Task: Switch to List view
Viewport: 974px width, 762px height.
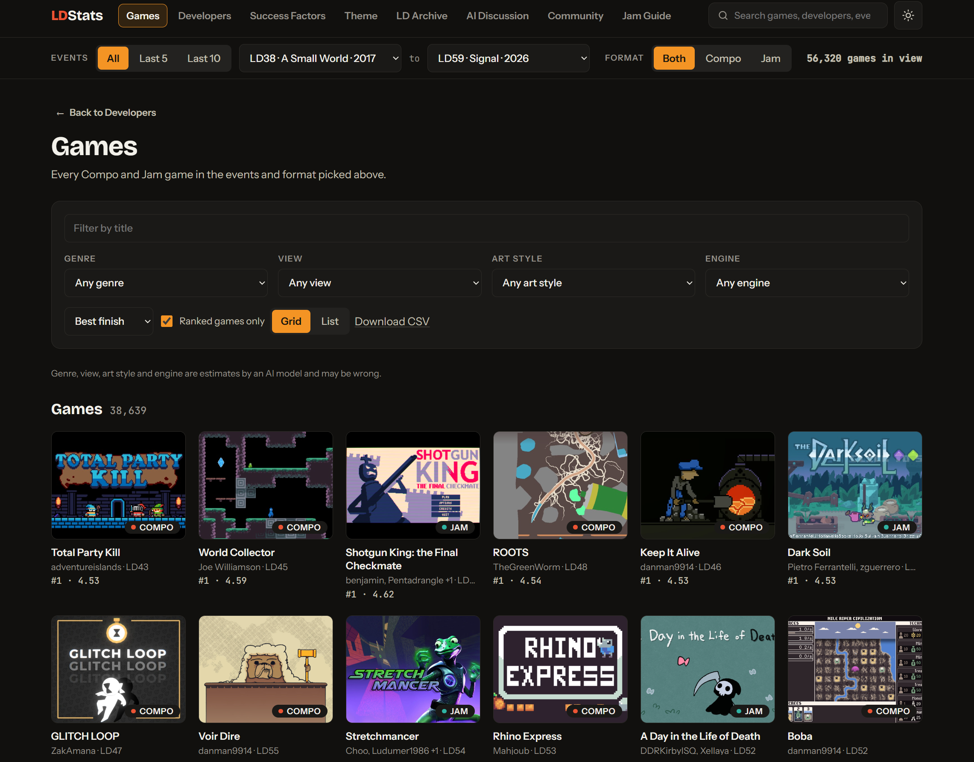Action: 330,321
